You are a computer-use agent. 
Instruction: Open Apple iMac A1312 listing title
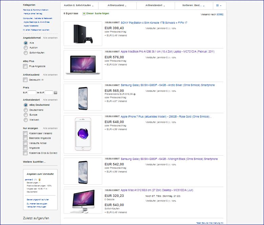[157, 190]
